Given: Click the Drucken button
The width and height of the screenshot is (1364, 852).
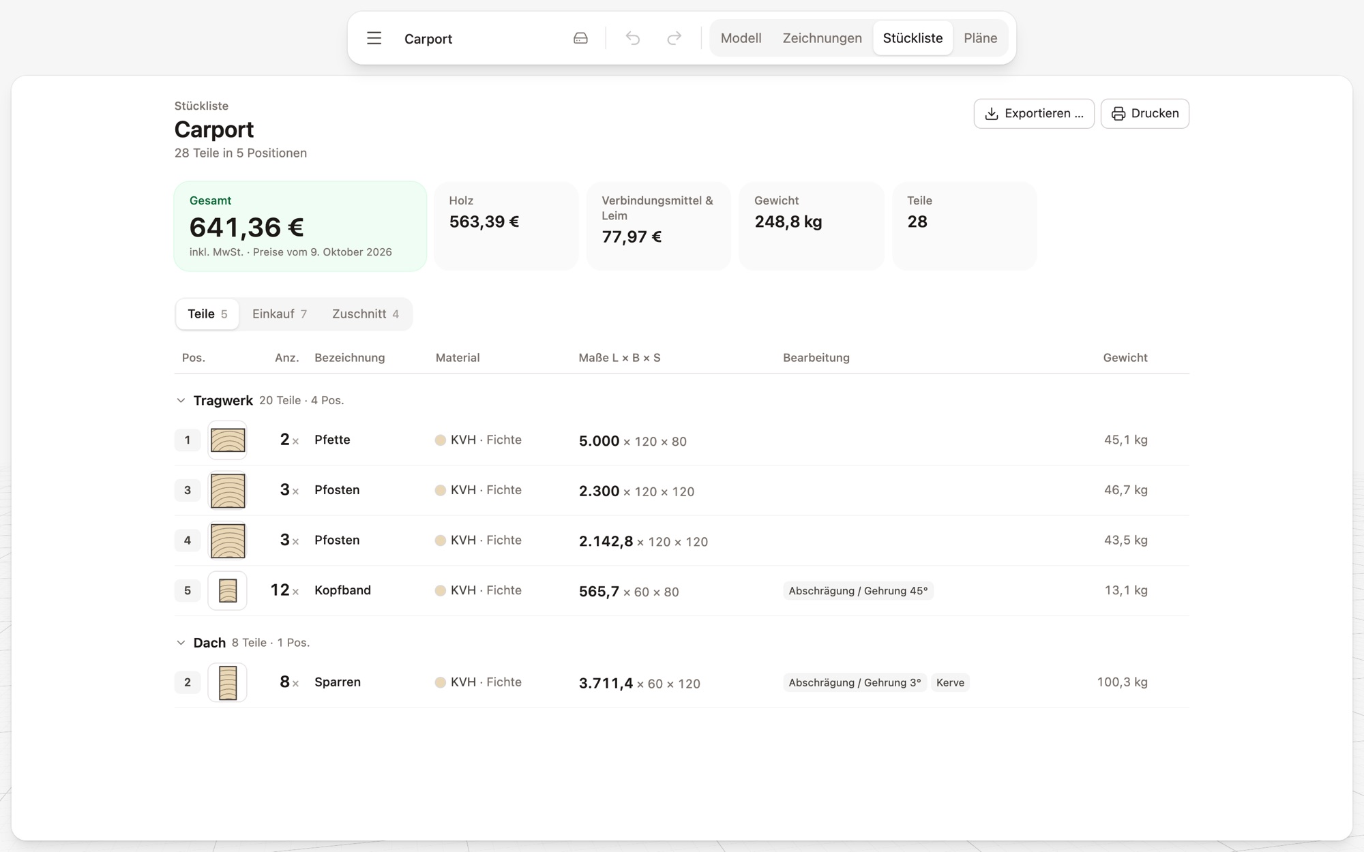Looking at the screenshot, I should point(1145,113).
